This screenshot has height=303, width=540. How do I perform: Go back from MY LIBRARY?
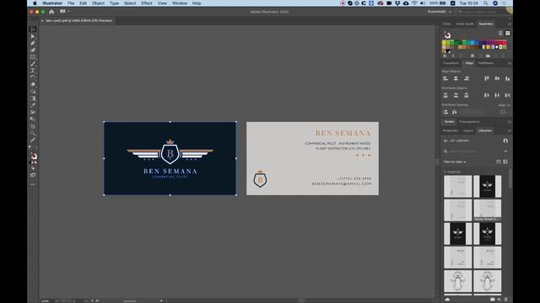coord(446,141)
